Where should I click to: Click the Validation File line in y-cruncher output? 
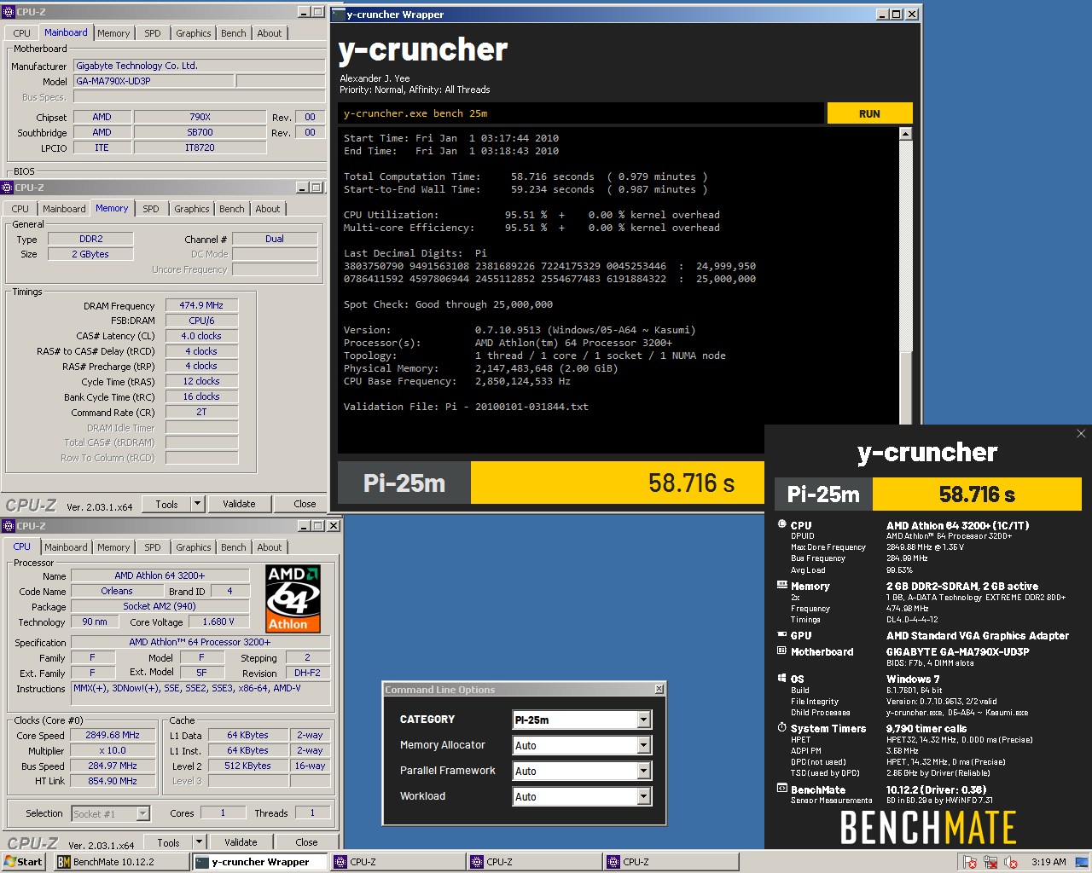466,407
